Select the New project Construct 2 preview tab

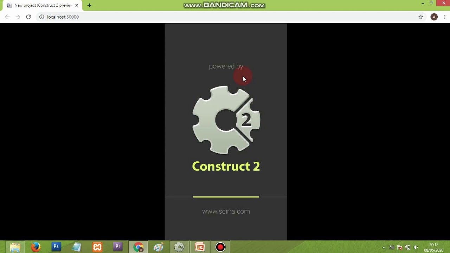tap(43, 6)
